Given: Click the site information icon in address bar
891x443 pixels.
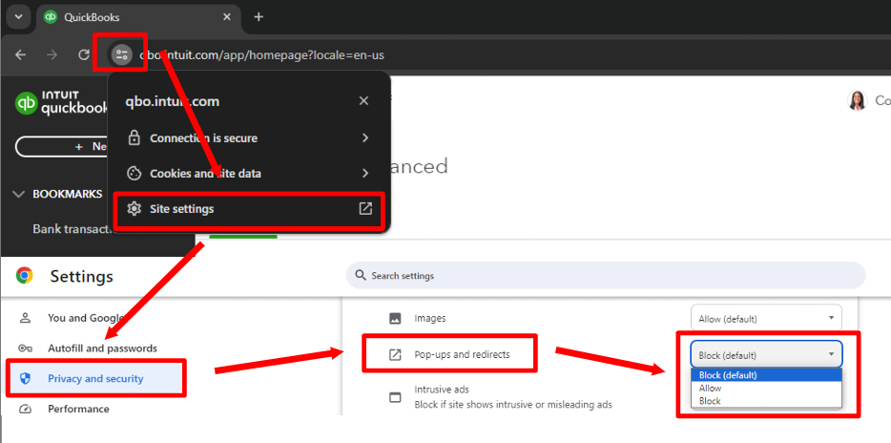Looking at the screenshot, I should [121, 54].
